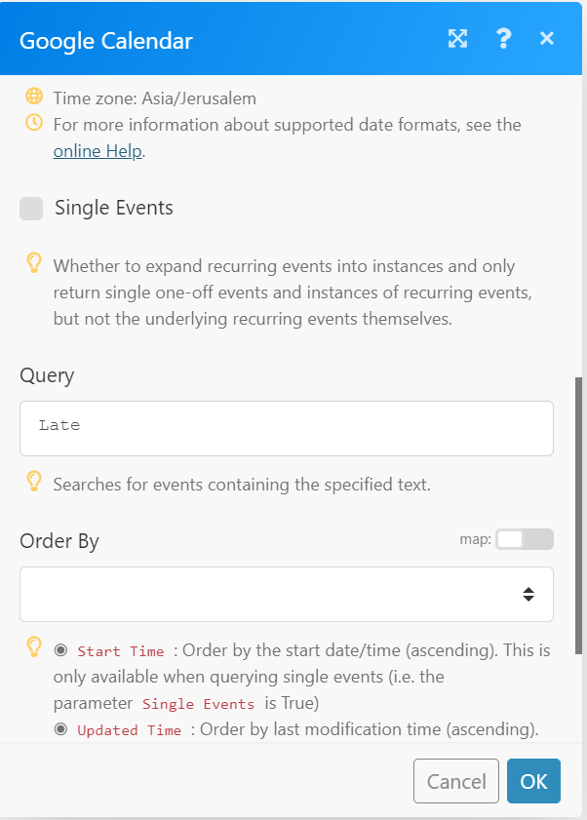Click the red Start Time code label

tap(121, 651)
